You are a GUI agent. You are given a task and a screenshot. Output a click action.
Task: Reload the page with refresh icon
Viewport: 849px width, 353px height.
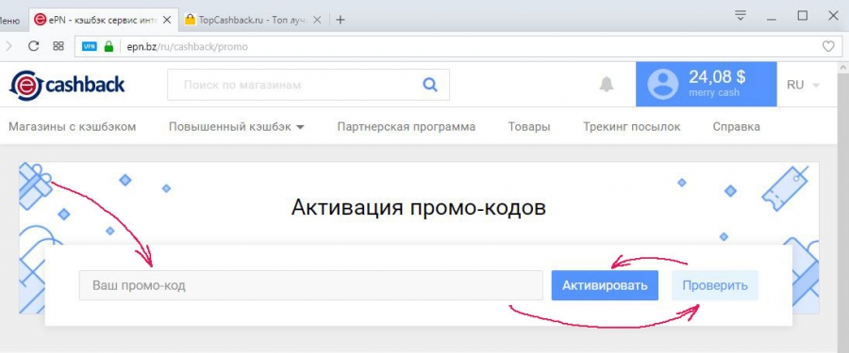[34, 46]
